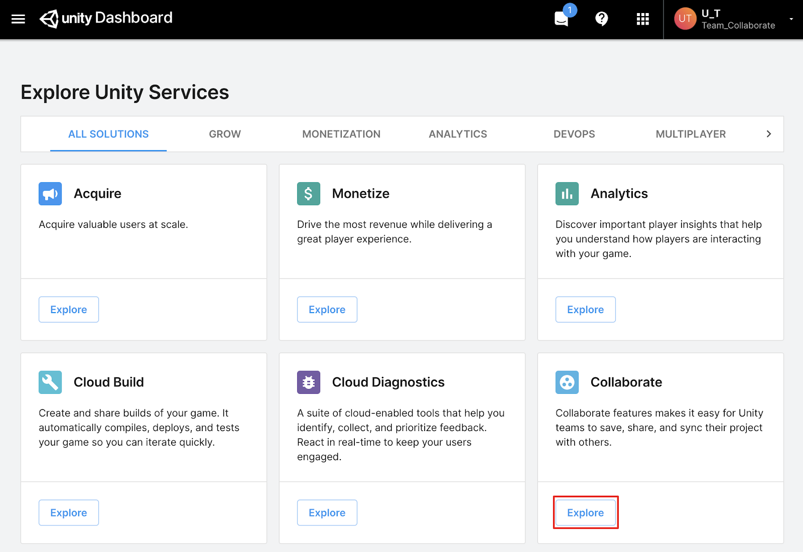Click the Unity Dashboard logo
This screenshot has width=803, height=552.
click(x=106, y=19)
